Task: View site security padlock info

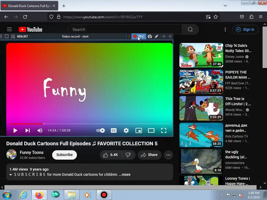Action: point(59,17)
